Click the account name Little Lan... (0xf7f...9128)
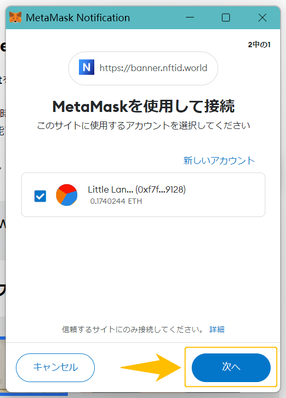Image resolution: width=286 pixels, height=398 pixels. tap(137, 189)
